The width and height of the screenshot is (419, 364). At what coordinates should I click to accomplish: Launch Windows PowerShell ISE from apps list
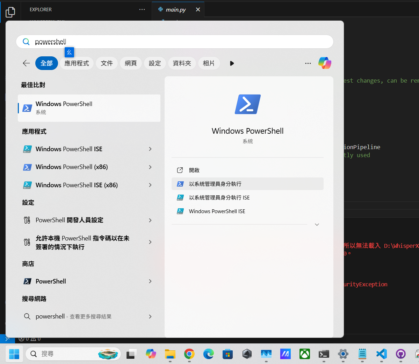pos(89,149)
